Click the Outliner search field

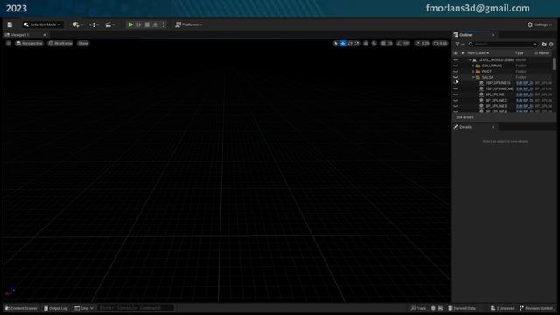[503, 45]
